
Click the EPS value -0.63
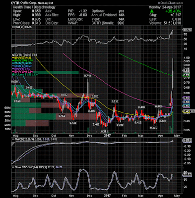83,15
